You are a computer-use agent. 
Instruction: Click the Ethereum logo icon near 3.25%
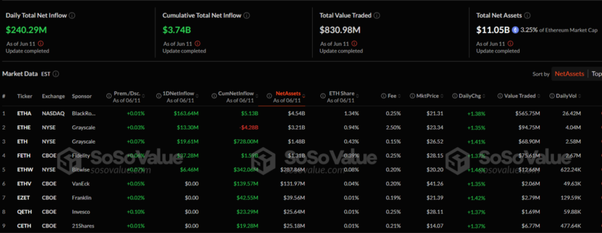[515, 30]
